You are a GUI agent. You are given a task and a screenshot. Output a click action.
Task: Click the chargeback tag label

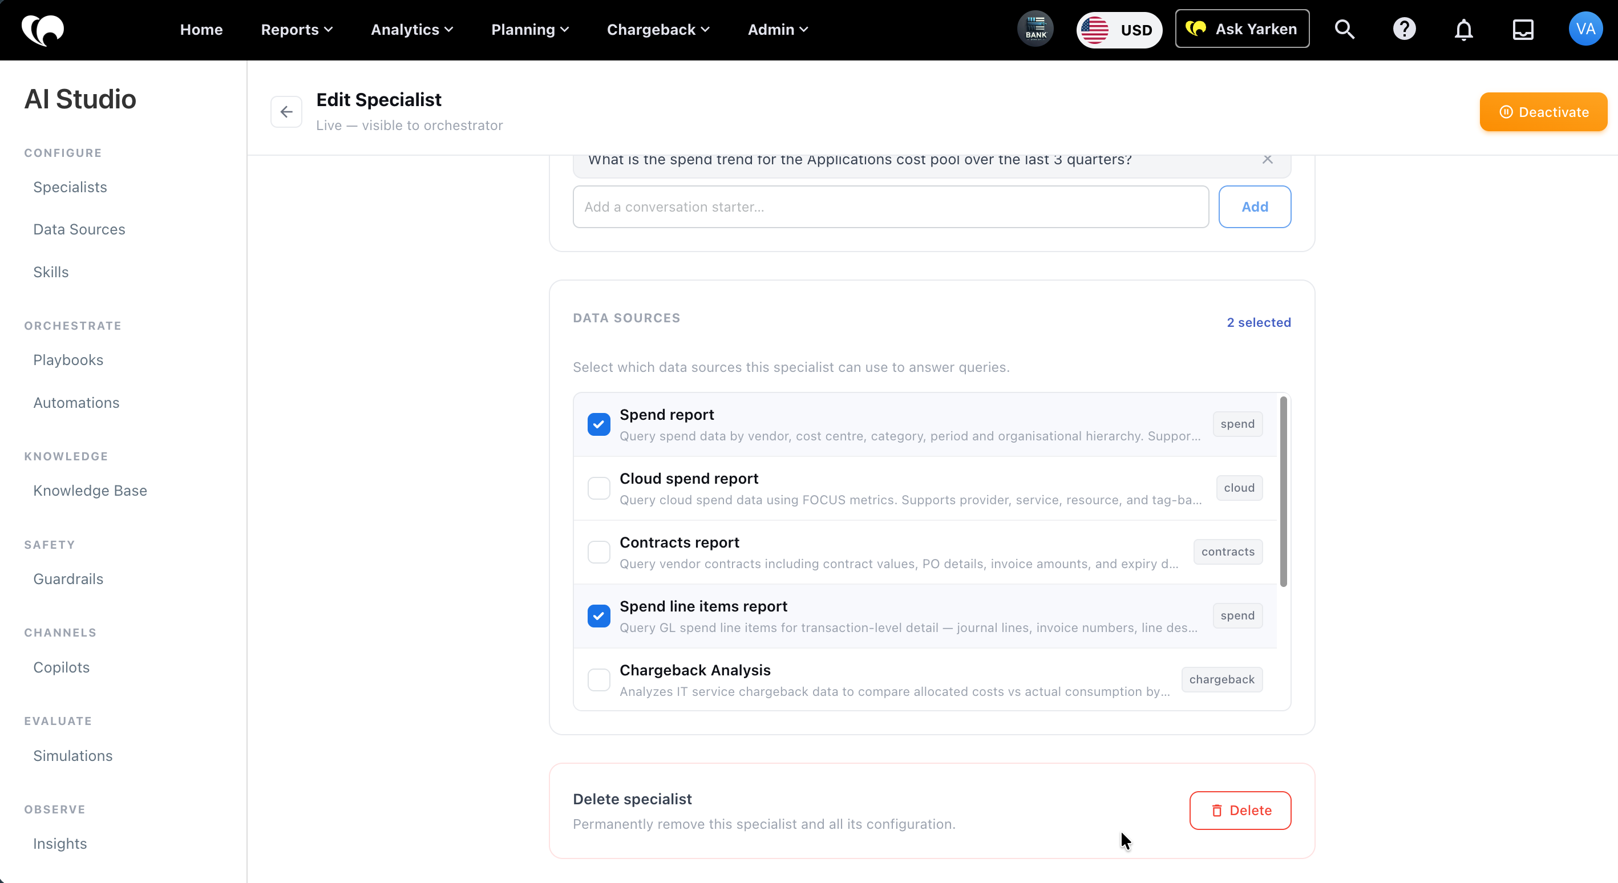(x=1221, y=679)
